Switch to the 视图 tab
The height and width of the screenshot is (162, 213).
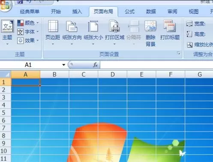pos(194,12)
